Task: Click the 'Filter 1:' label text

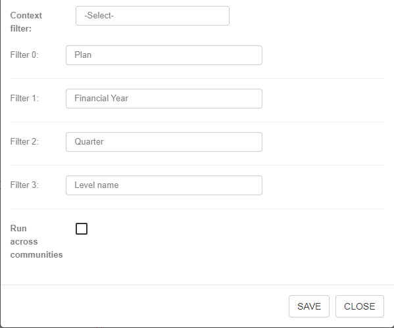Action: (24, 98)
